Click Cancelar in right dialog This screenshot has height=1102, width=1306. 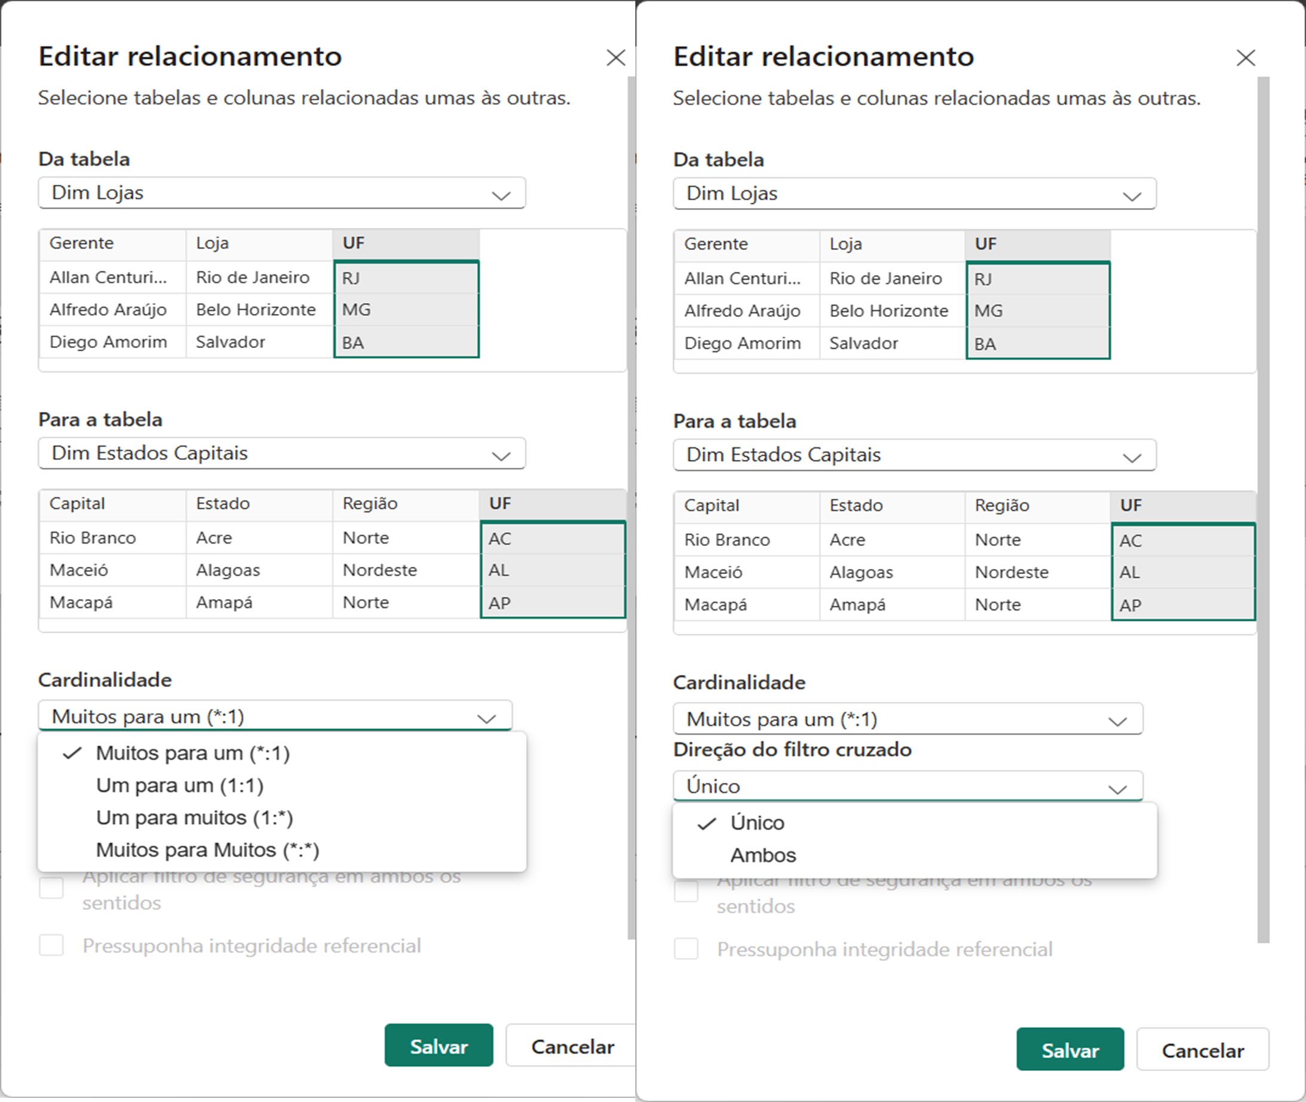click(x=1203, y=1050)
